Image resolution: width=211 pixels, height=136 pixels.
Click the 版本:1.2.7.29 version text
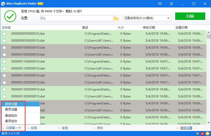coord(11,133)
